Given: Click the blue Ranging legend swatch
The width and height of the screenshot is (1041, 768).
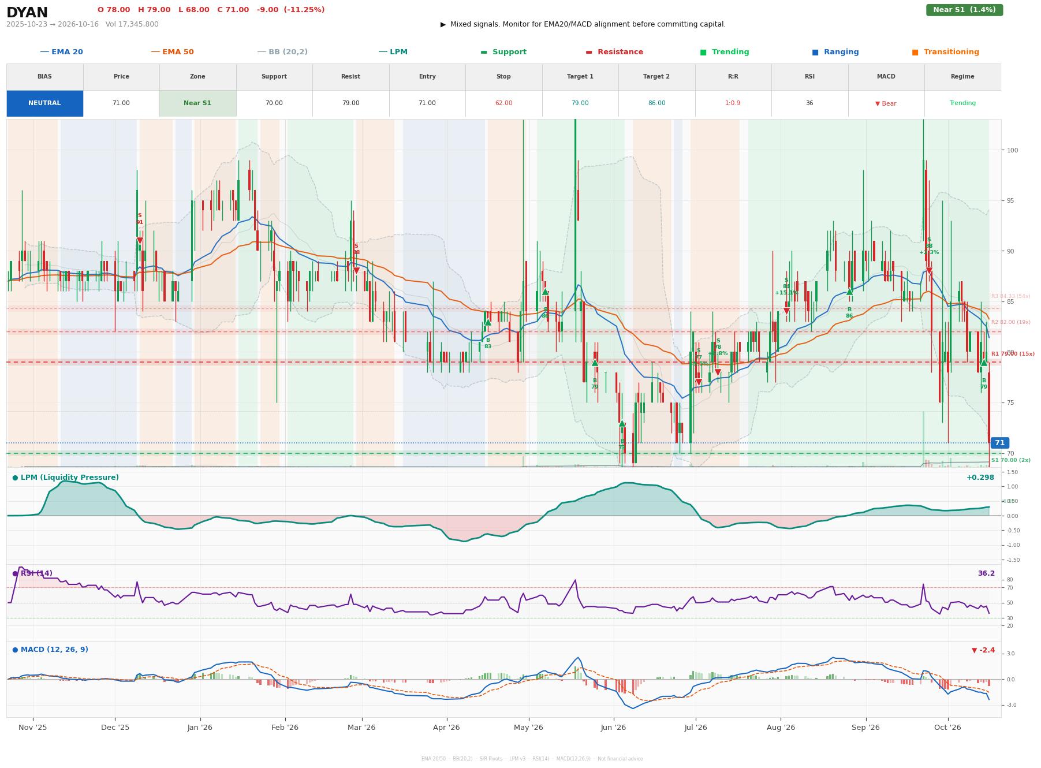Looking at the screenshot, I should tap(815, 52).
